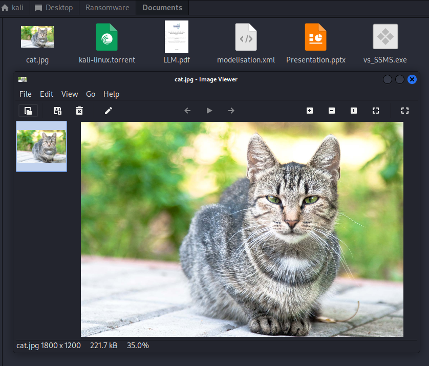Click the delete image trash icon

pyautogui.click(x=79, y=111)
